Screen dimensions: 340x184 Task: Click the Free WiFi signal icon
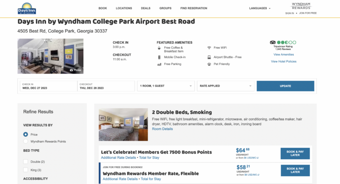(x=209, y=47)
